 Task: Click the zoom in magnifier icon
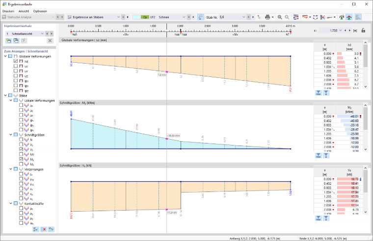[x=280, y=17]
